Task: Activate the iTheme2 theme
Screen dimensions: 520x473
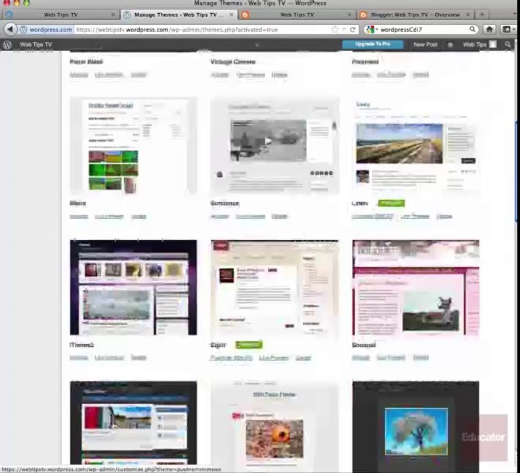Action: tap(79, 357)
